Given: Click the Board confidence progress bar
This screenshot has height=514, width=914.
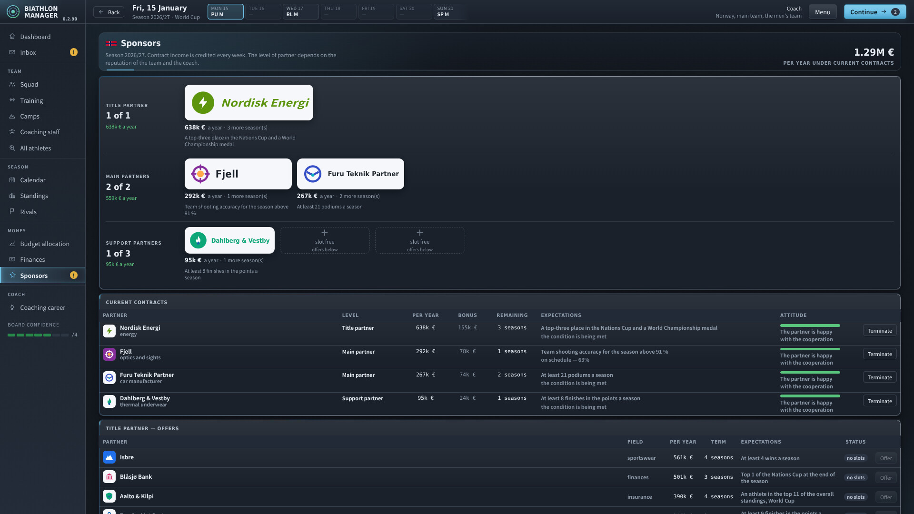Looking at the screenshot, I should [x=38, y=335].
